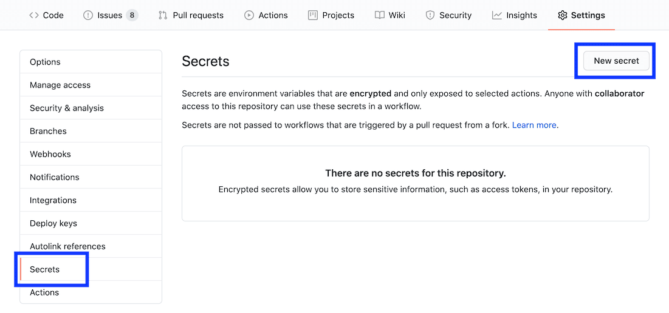Open the Branches settings page

point(48,131)
